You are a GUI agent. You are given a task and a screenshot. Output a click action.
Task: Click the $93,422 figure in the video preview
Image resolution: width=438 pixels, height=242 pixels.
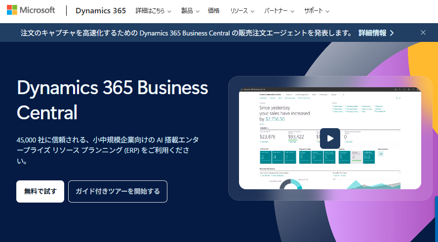pyautogui.click(x=296, y=137)
